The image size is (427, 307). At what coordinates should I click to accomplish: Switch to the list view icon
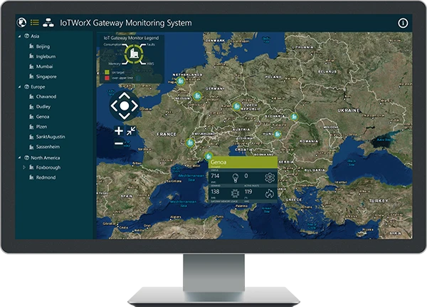(x=34, y=23)
